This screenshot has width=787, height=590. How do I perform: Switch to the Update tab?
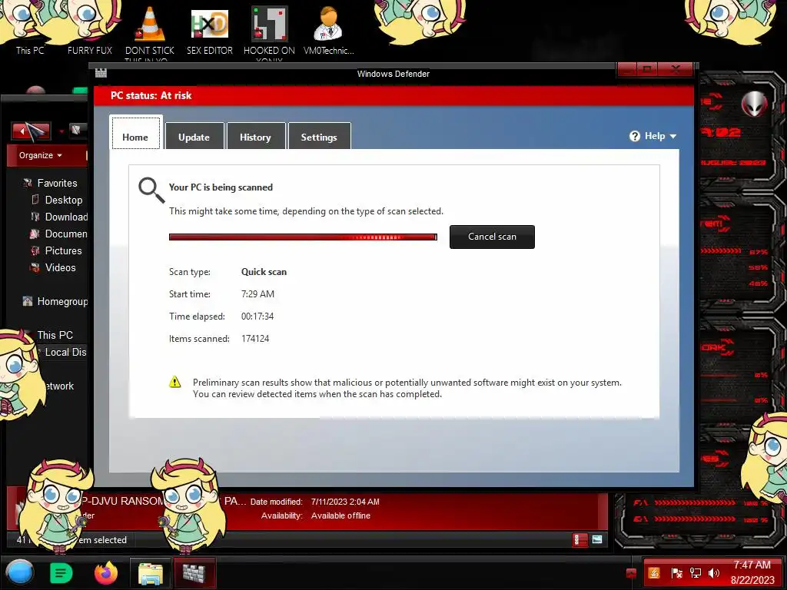point(194,136)
